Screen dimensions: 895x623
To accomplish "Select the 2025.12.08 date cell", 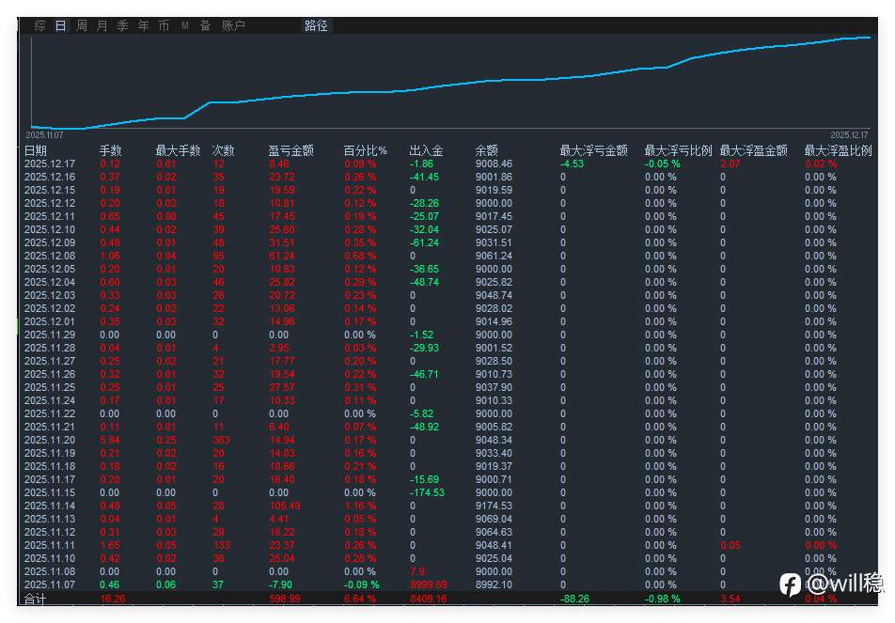I will [50, 256].
